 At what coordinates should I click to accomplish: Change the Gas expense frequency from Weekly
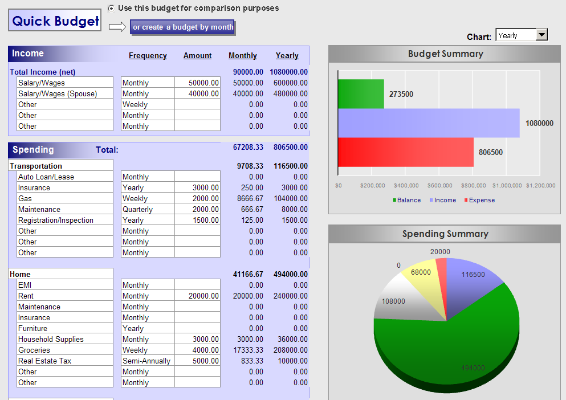click(x=148, y=198)
